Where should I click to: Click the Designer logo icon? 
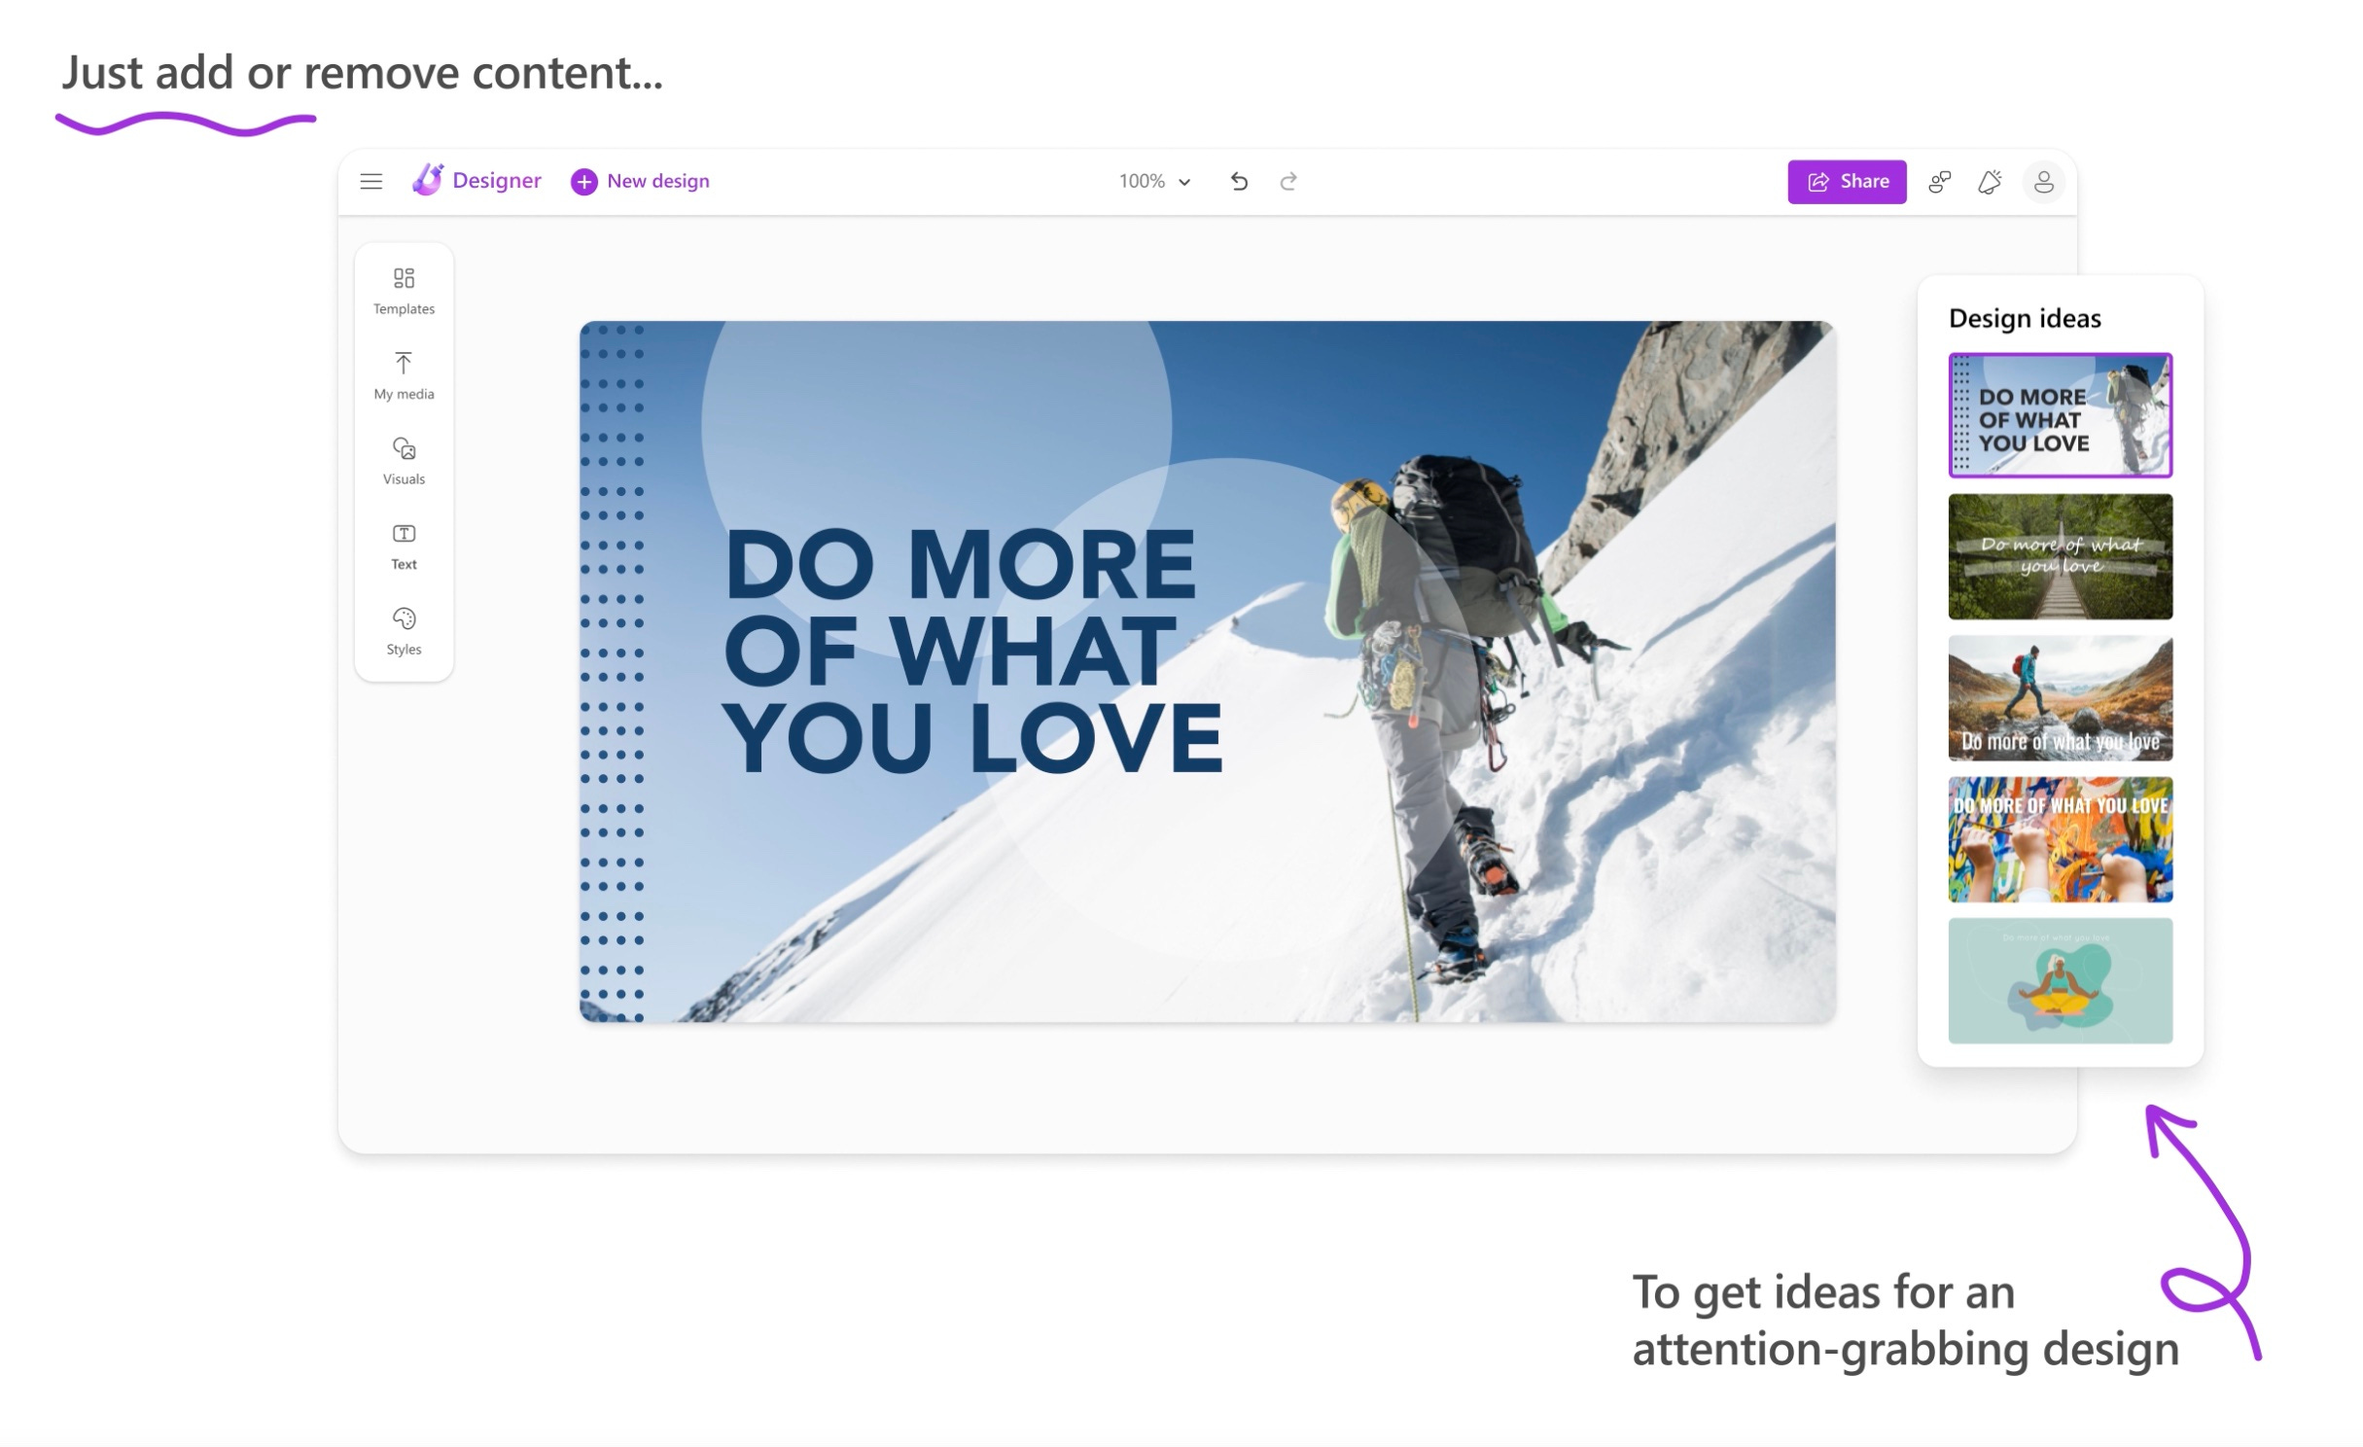pyautogui.click(x=428, y=180)
